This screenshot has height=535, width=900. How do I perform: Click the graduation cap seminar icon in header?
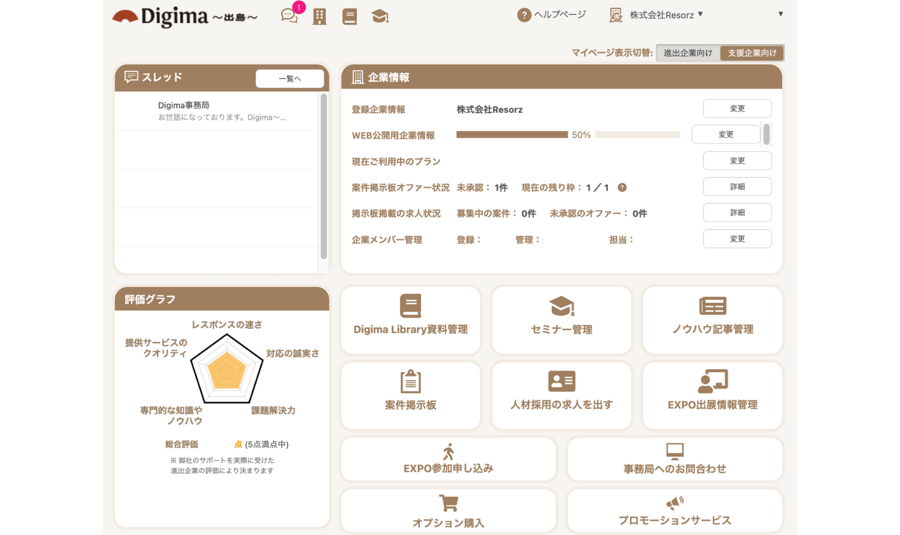(380, 17)
